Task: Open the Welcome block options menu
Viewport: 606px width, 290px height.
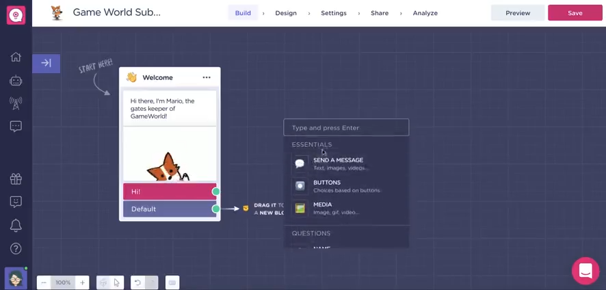Action: click(207, 77)
